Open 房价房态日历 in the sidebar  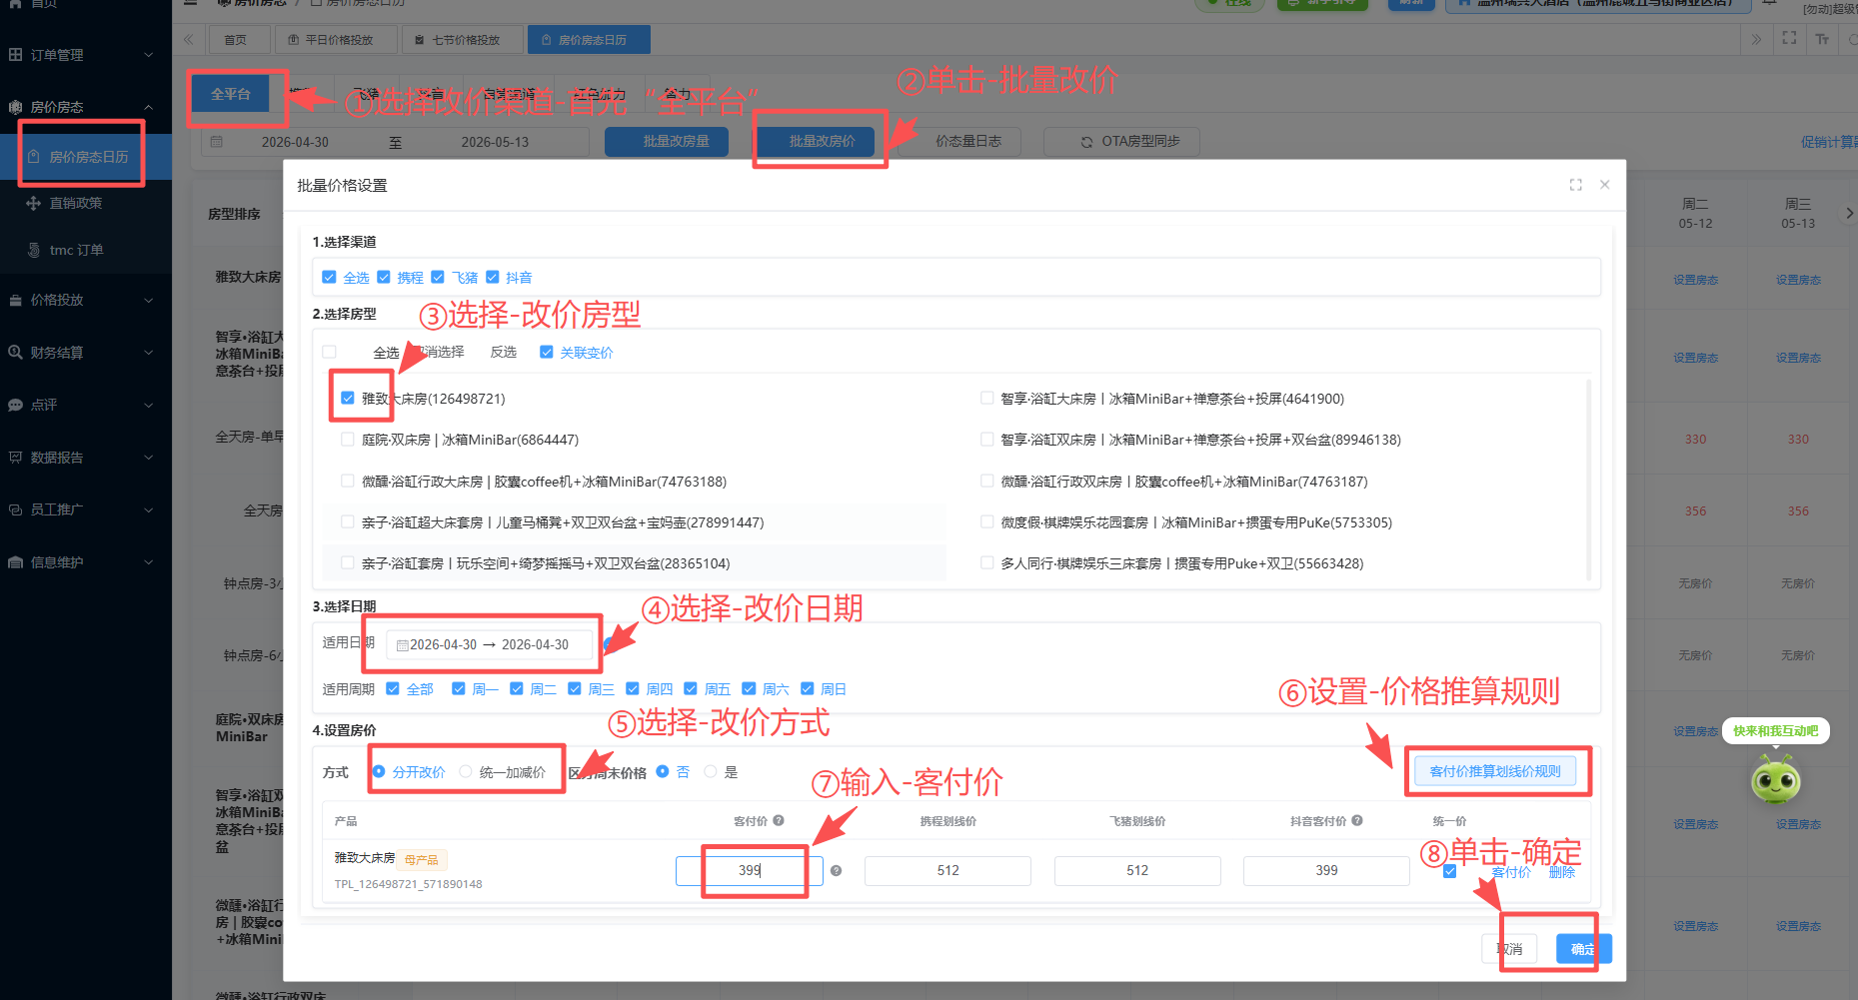click(x=86, y=157)
